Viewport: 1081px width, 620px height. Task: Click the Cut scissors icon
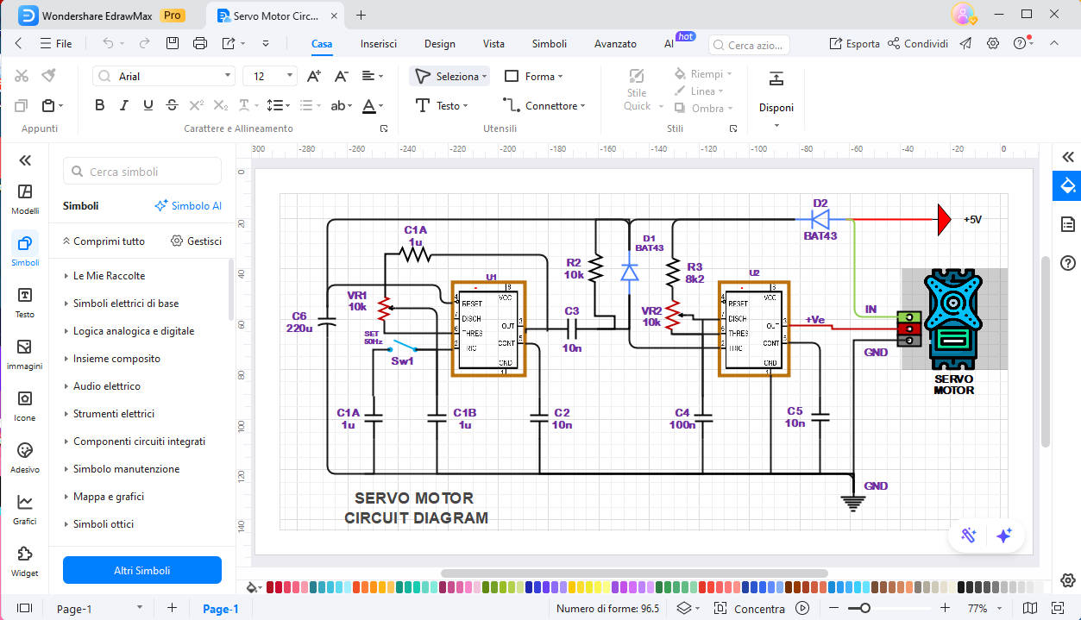click(22, 76)
